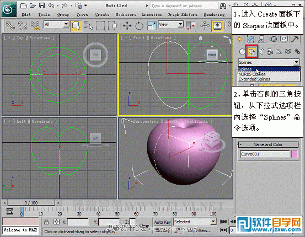
Task: Choose Rectangular Selection Region tool
Action: [100, 26]
